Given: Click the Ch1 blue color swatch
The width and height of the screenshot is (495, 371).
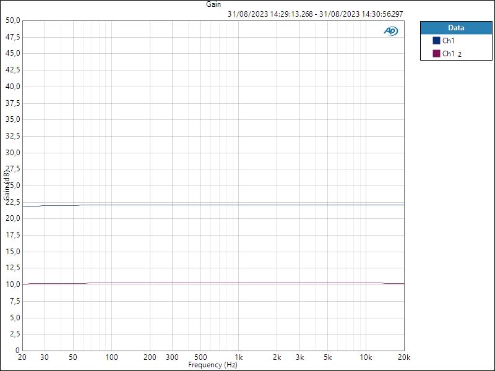Looking at the screenshot, I should (x=436, y=40).
